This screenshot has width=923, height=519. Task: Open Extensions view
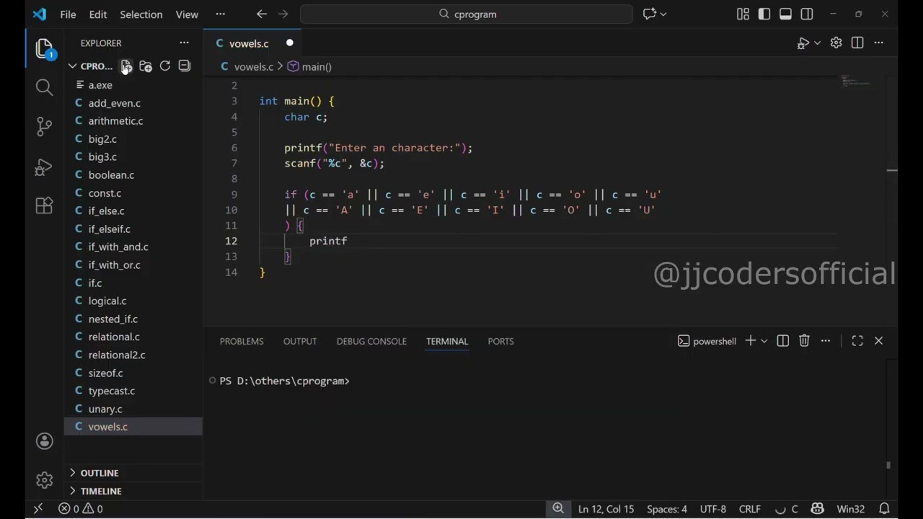coord(44,206)
